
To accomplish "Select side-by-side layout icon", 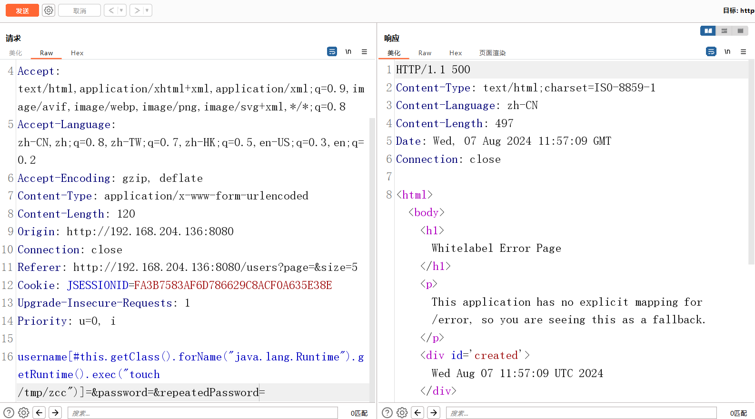I will 708,31.
